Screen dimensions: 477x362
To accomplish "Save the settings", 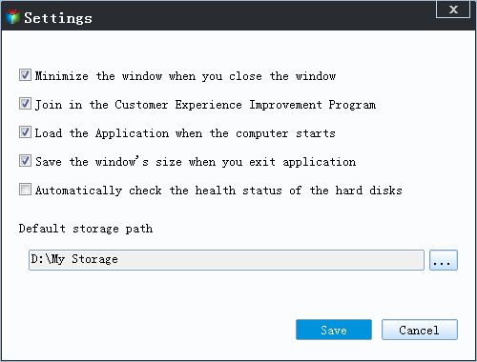I will 334,330.
